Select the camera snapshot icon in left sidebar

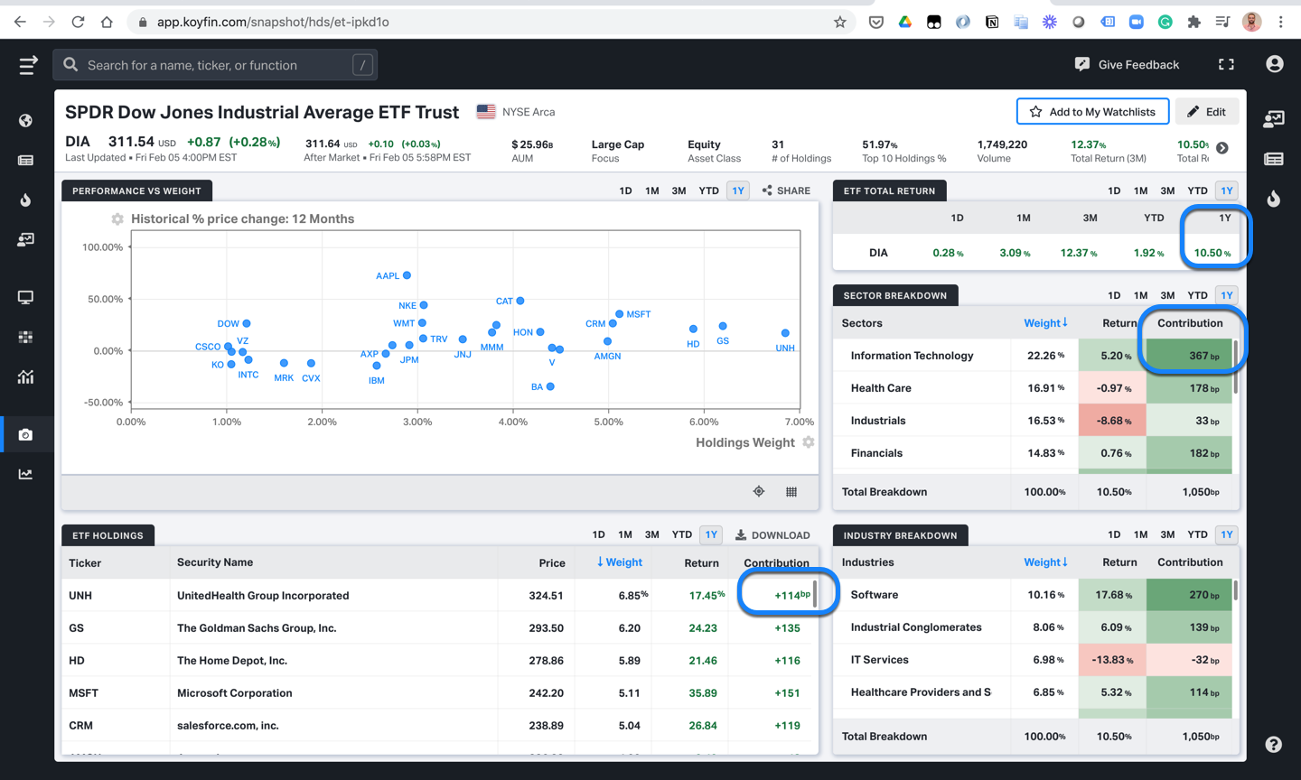pos(25,434)
